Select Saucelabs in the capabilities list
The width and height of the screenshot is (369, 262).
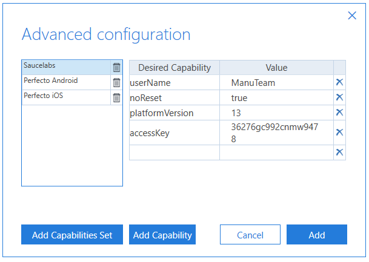[65, 66]
